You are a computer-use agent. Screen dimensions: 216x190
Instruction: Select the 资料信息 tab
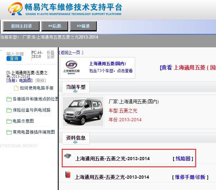[76, 138]
